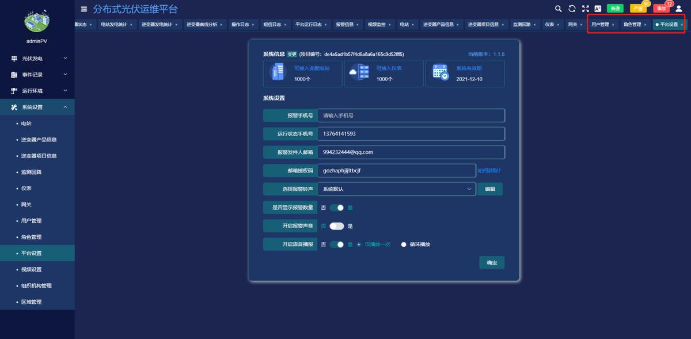Image resolution: width=691 pixels, height=339 pixels.
Task: Toggle the 开启语音播报 switch
Action: [337, 244]
